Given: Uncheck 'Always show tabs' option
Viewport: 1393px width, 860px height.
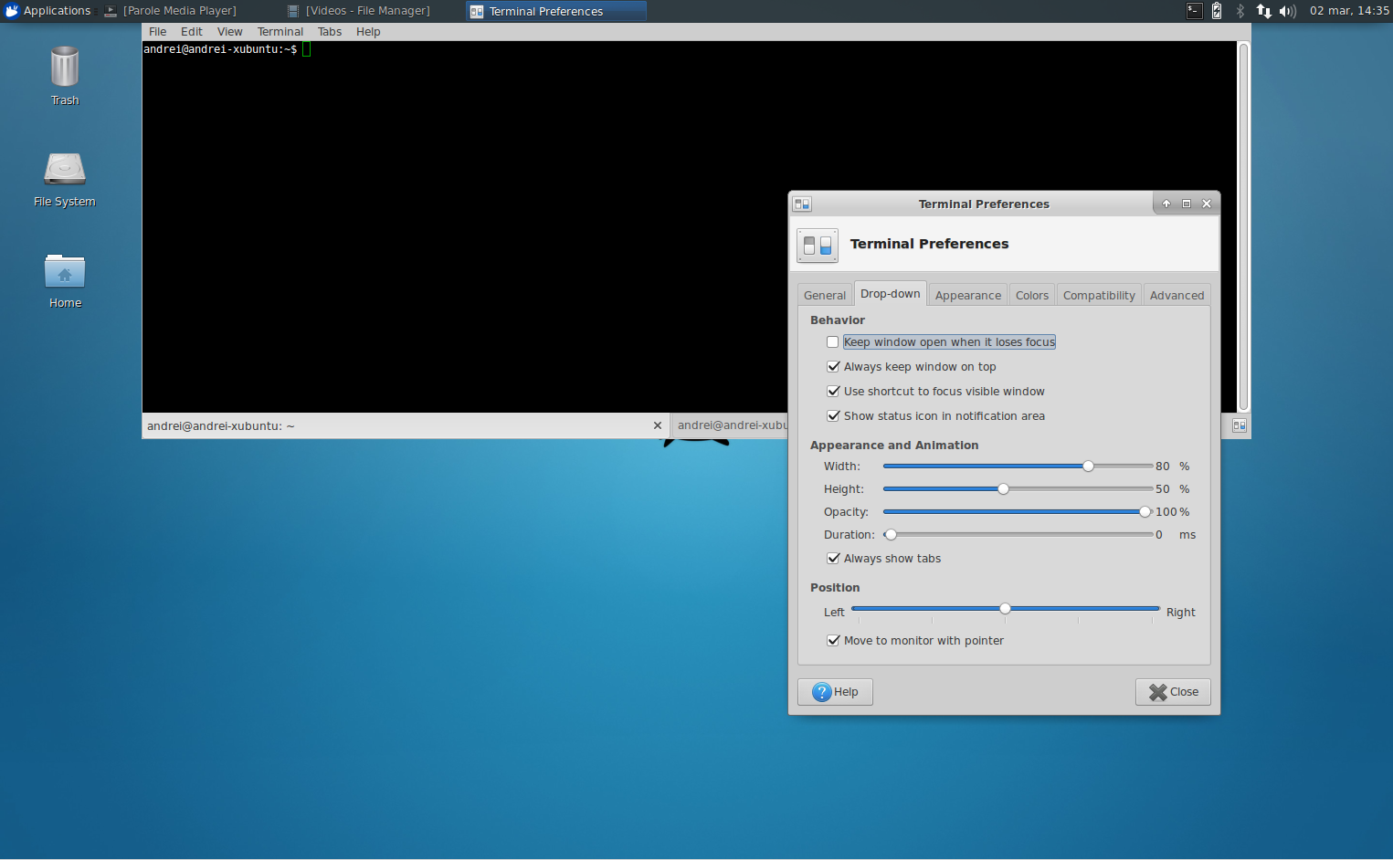Looking at the screenshot, I should point(832,558).
